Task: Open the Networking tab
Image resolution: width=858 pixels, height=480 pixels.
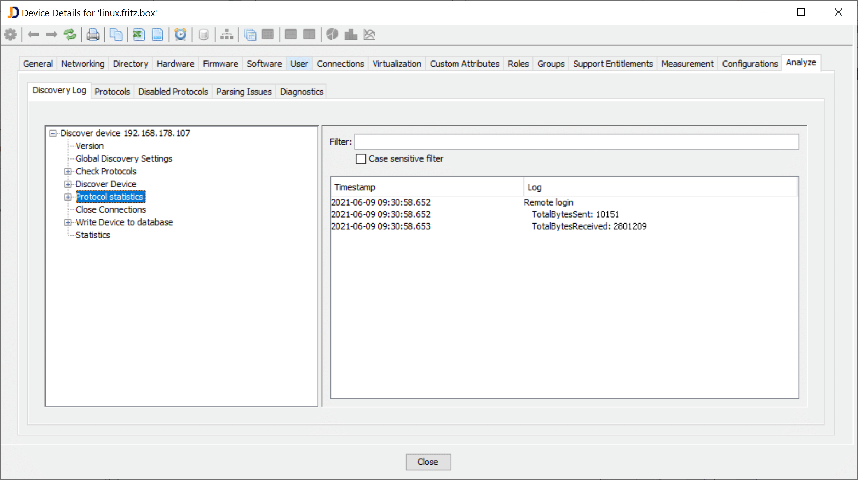Action: (83, 64)
